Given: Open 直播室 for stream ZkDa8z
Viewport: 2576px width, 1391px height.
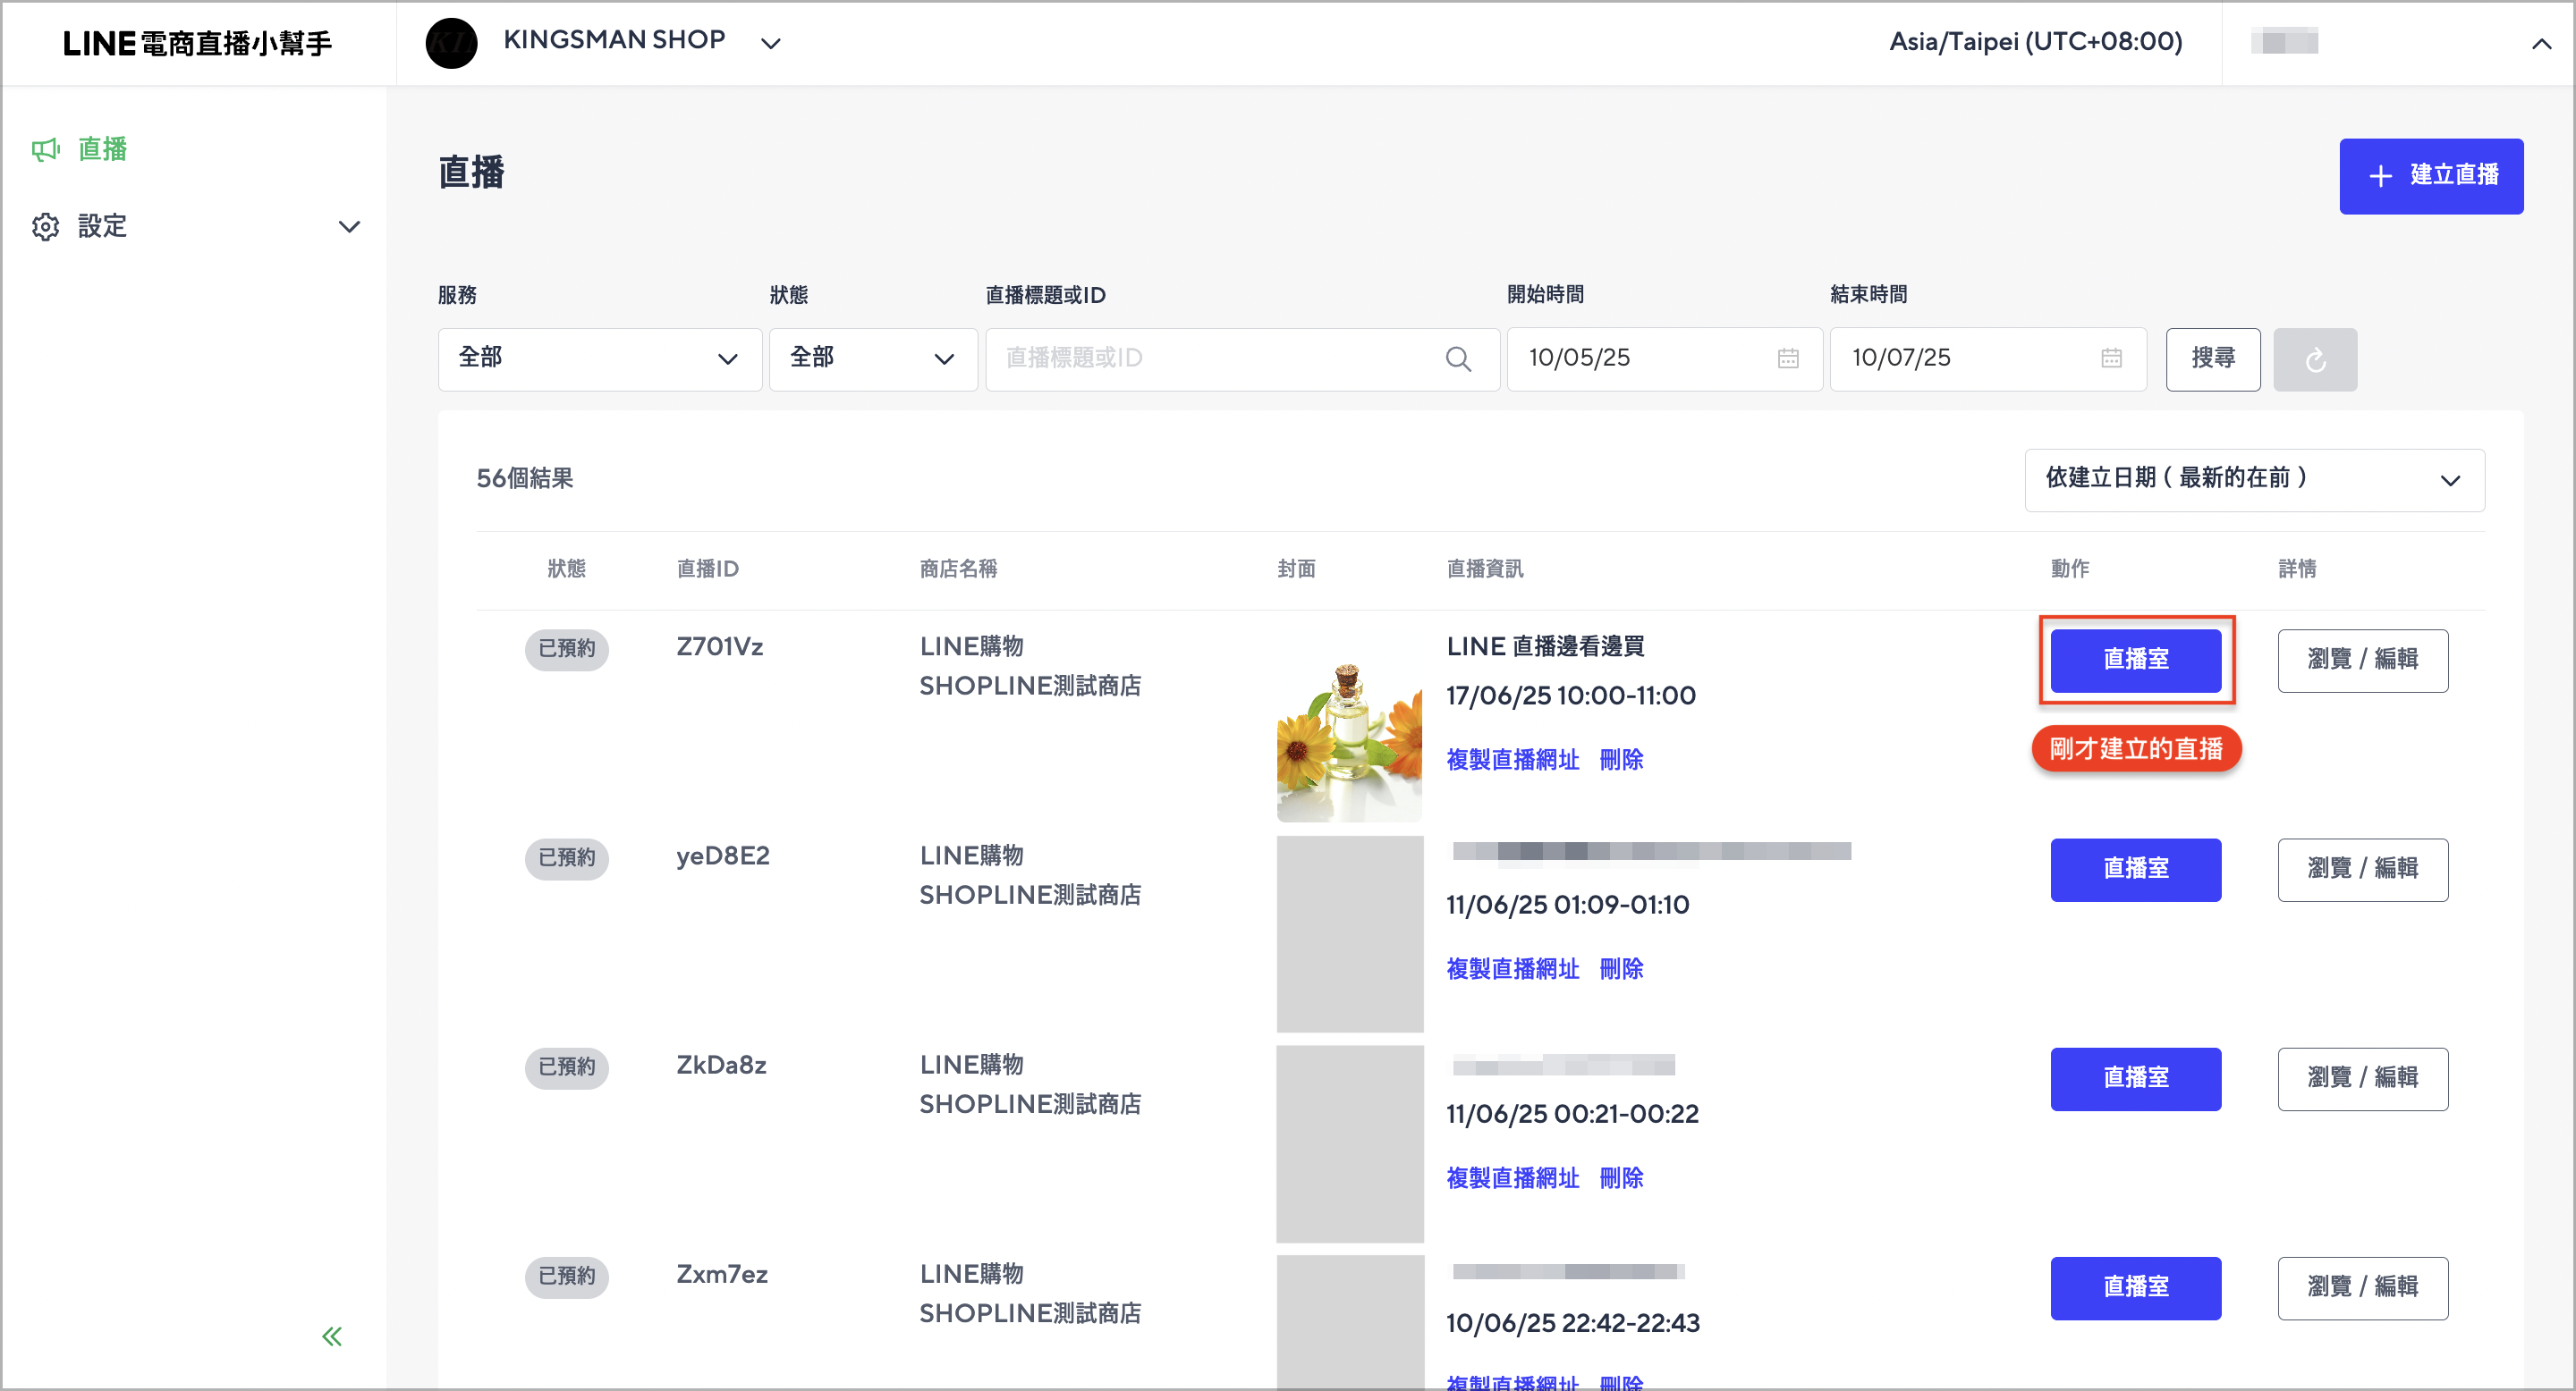Looking at the screenshot, I should 2136,1078.
